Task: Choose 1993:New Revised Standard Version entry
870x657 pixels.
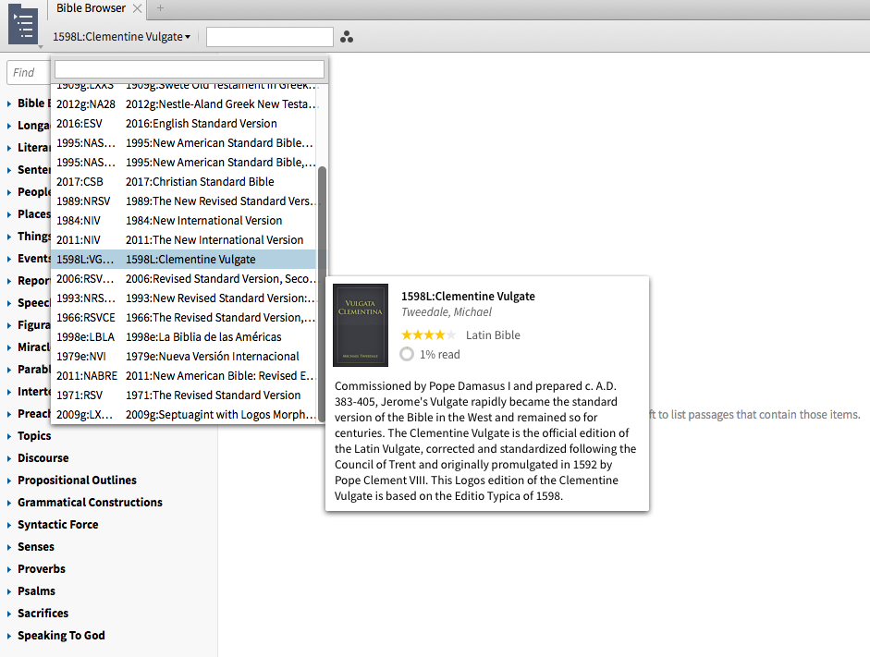Action: point(186,298)
